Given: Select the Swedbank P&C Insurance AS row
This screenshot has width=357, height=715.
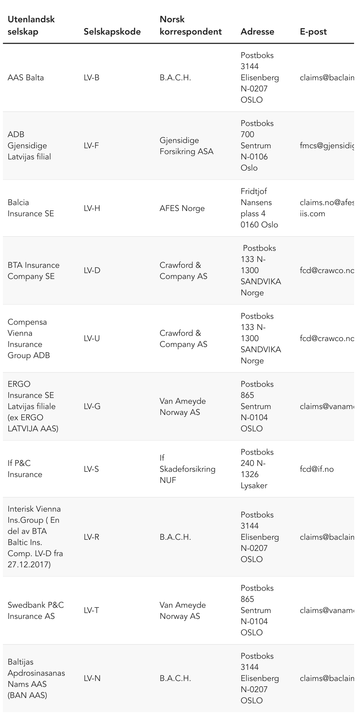Looking at the screenshot, I should [x=179, y=610].
